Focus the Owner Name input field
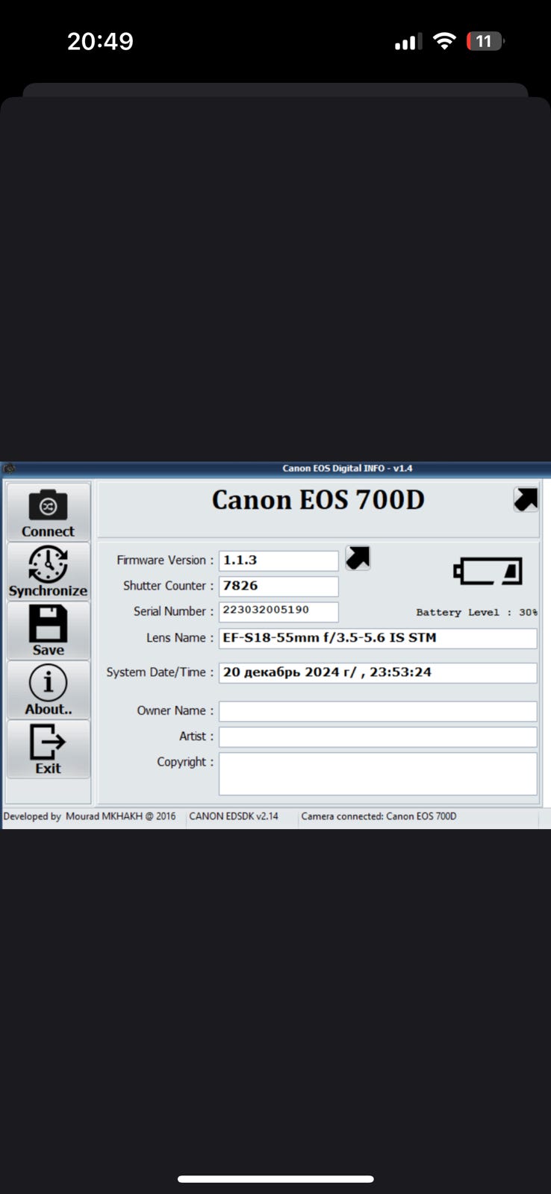 378,711
